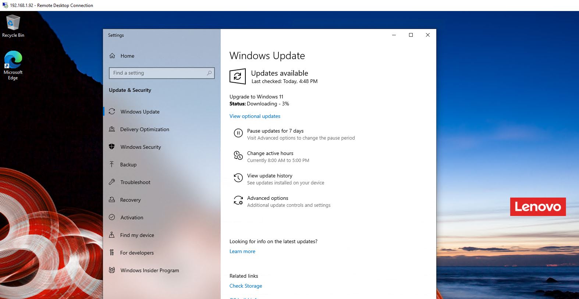The image size is (579, 299).
Task: Open the Activation settings page
Action: point(132,217)
